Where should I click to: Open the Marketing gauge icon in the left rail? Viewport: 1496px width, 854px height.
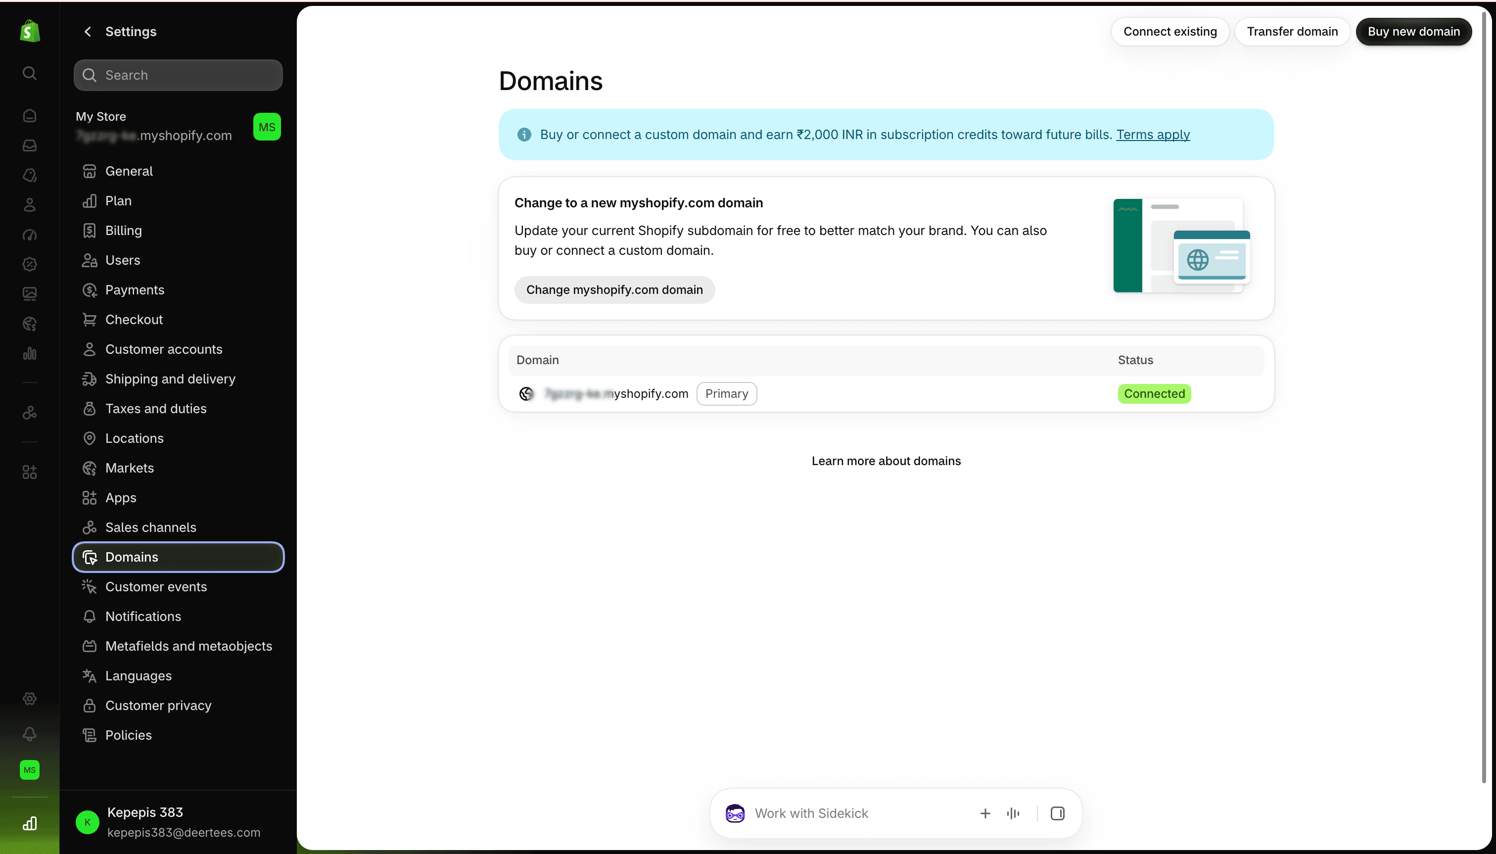[29, 235]
